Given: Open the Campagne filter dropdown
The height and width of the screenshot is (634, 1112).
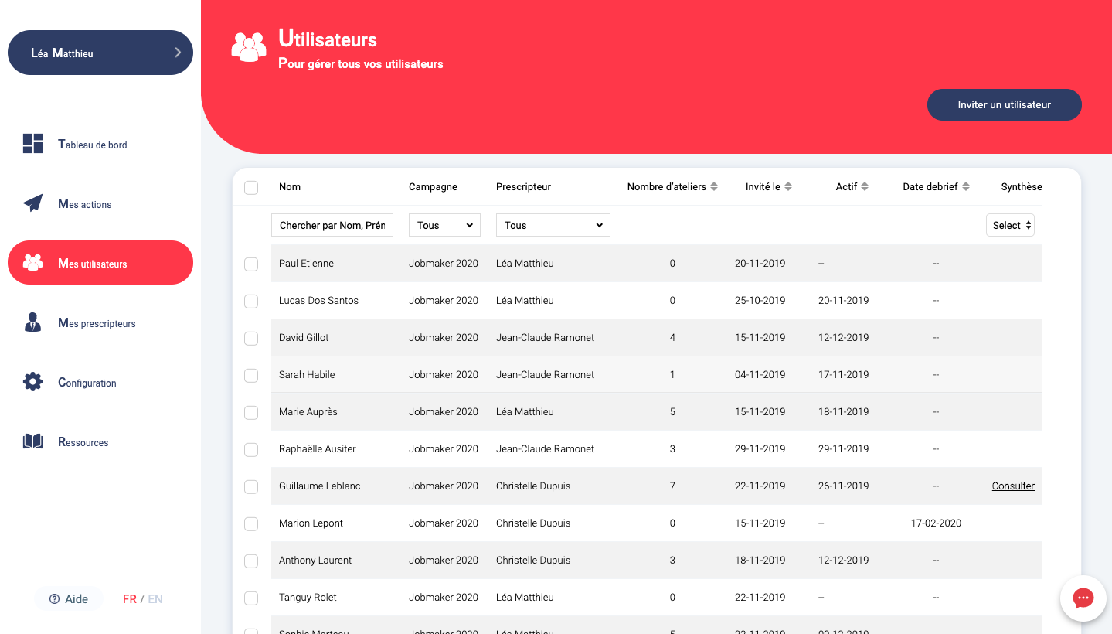Looking at the screenshot, I should point(444,225).
